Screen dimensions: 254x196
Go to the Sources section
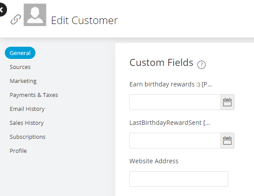[20, 67]
